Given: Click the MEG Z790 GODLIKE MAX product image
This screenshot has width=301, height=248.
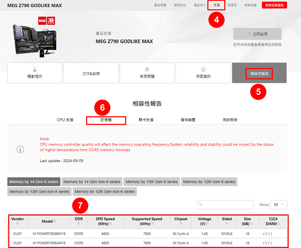Looking at the screenshot, I should [35, 40].
